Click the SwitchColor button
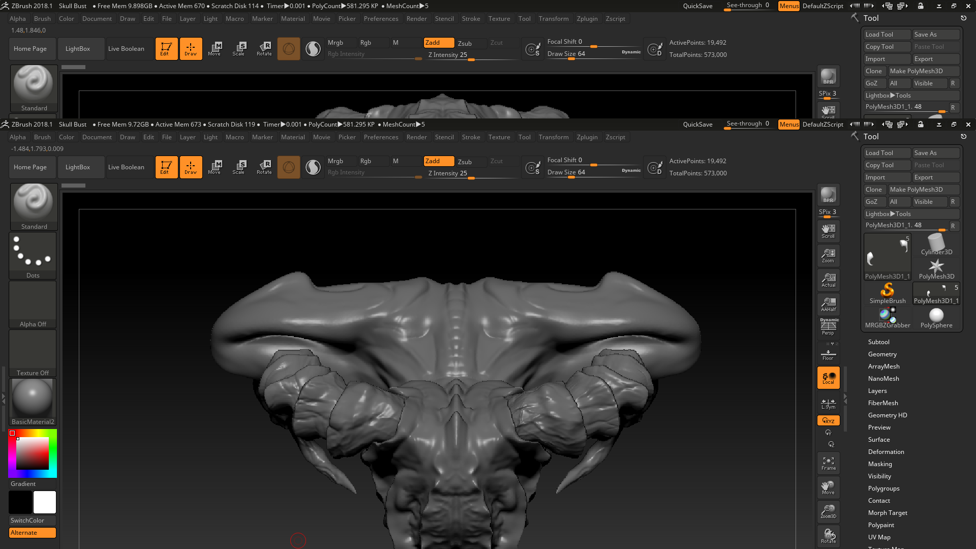Viewport: 976px width, 549px height. click(33, 521)
